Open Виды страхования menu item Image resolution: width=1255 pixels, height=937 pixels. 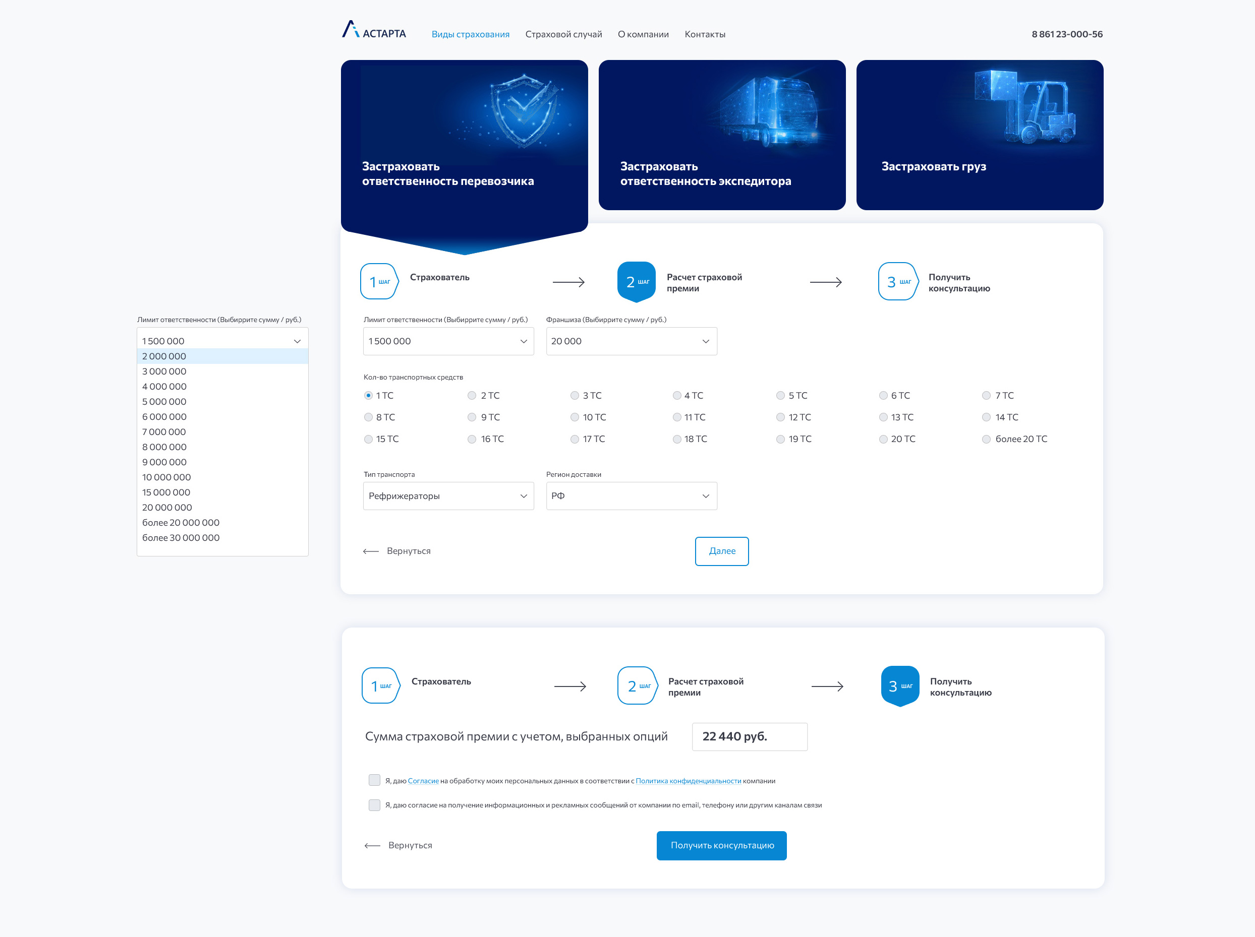tap(470, 34)
